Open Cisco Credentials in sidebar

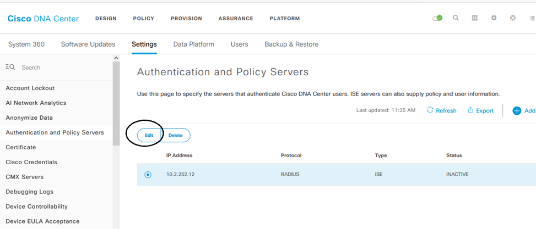coord(31,162)
